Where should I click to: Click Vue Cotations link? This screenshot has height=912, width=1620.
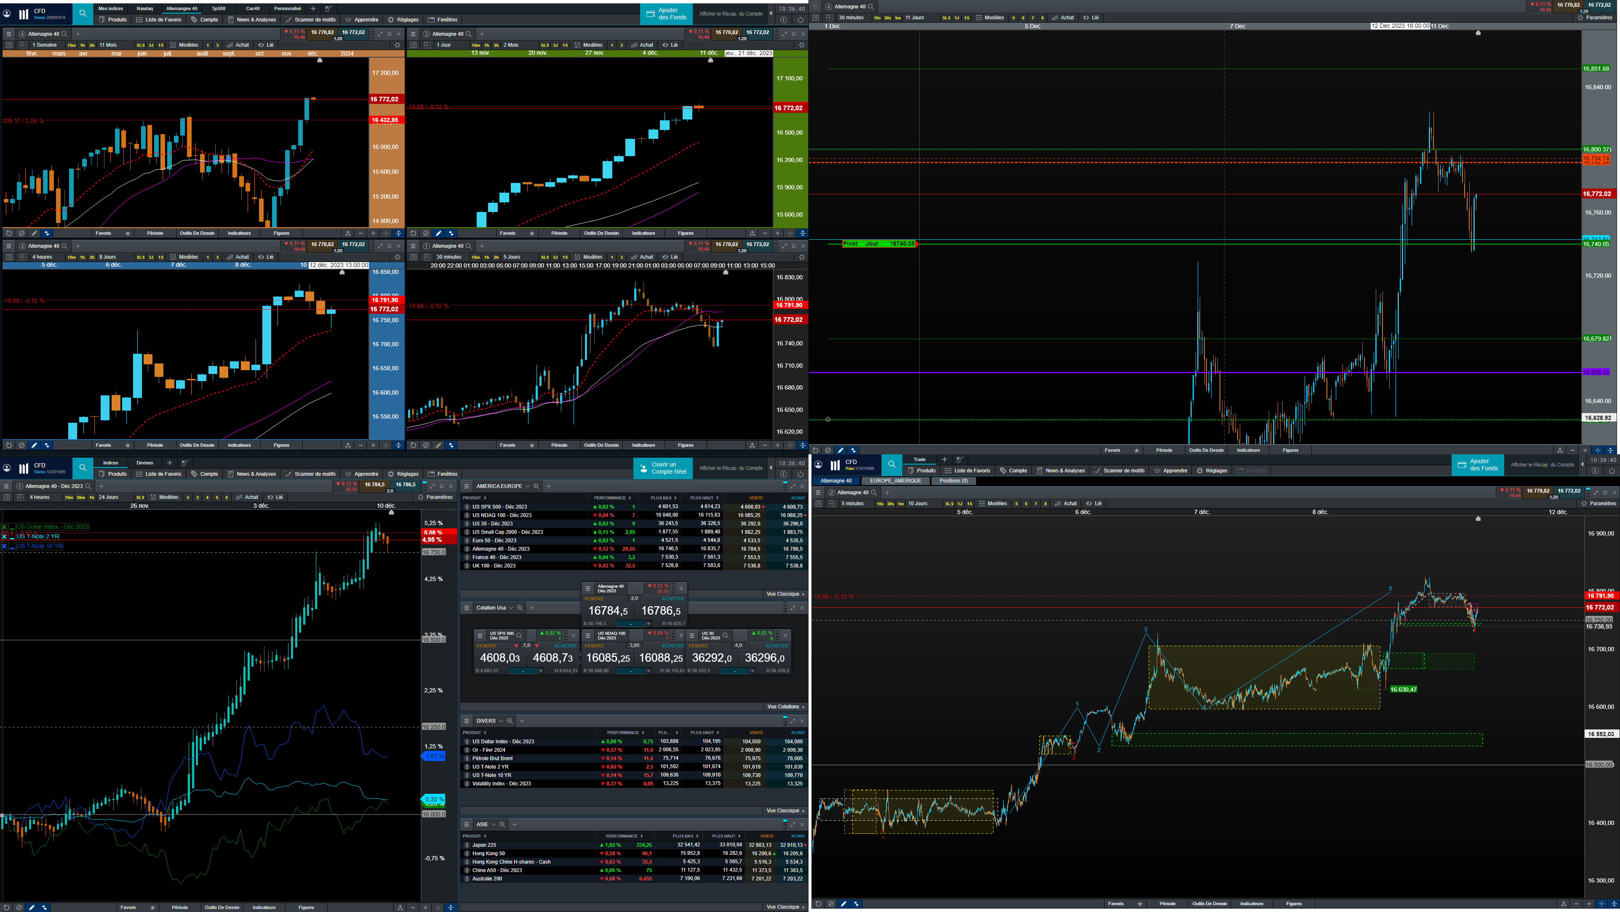click(x=785, y=707)
